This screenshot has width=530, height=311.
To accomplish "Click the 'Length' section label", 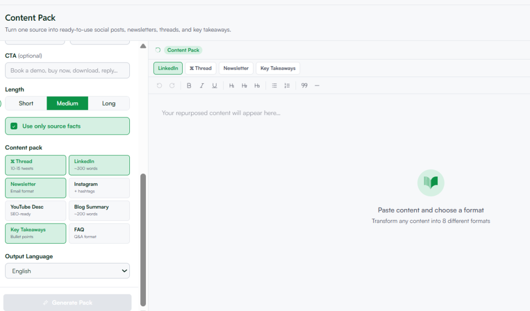I will [14, 89].
